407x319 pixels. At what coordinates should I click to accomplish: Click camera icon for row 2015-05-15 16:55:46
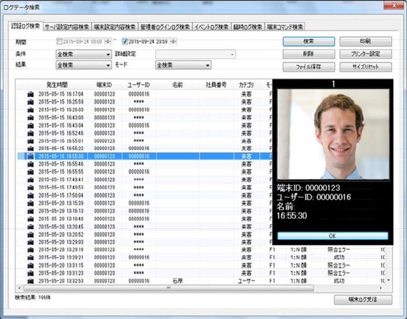coord(30,164)
